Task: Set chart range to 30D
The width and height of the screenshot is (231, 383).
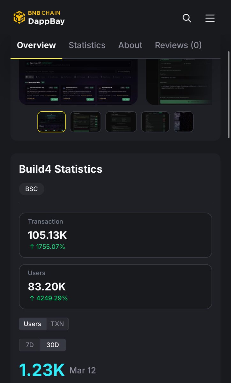Action: tap(53, 345)
